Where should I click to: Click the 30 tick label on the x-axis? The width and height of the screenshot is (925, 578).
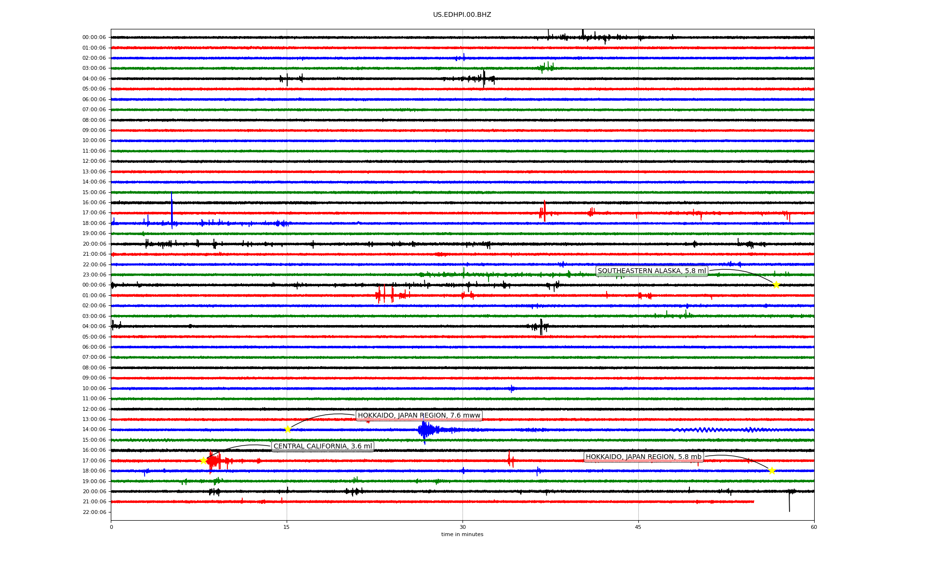coord(462,527)
